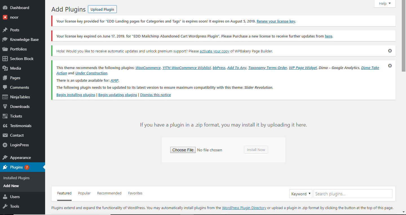Screen dimensions: 406x215
Task: Click the Tools wrench icon
Action: click(5, 206)
